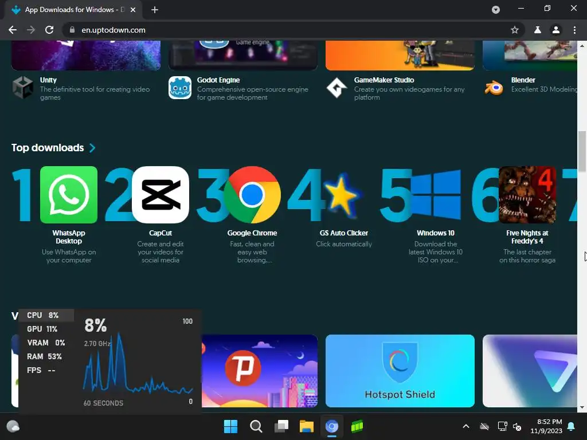Click the Google Chrome description text

click(252, 252)
